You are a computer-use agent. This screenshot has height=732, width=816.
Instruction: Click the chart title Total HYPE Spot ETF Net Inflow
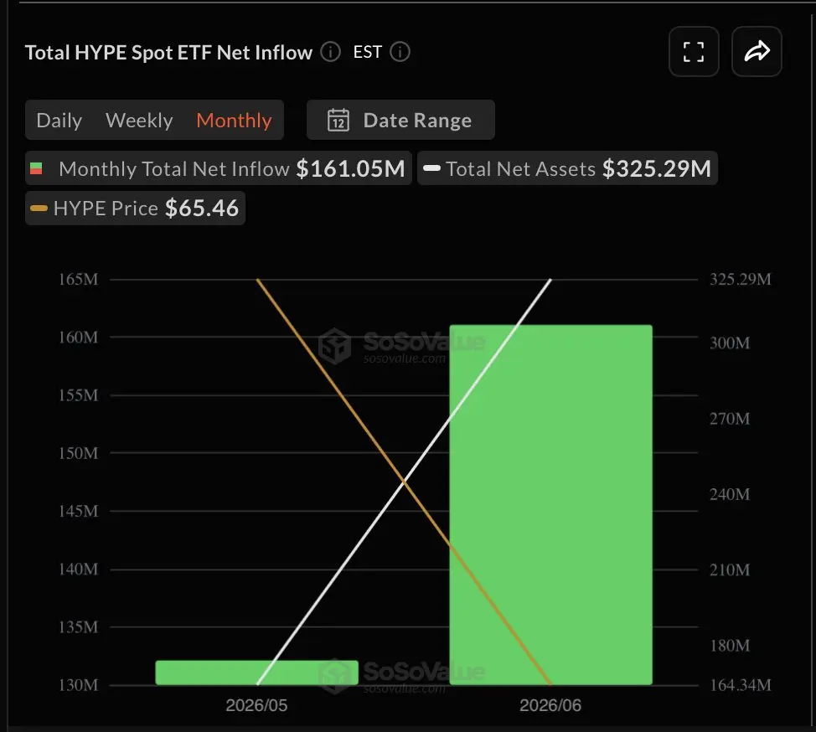(168, 53)
